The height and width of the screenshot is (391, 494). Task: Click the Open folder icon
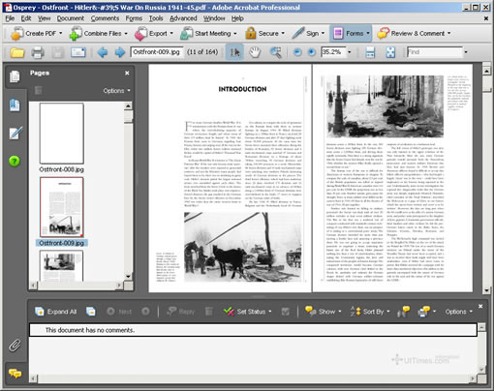(x=17, y=52)
